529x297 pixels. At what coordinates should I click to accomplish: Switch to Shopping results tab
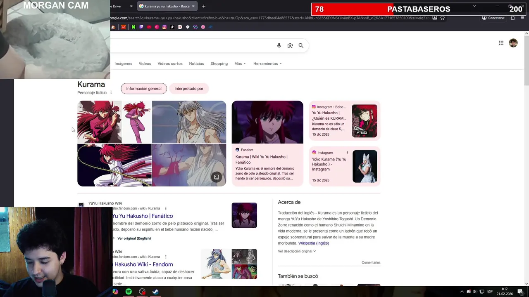tap(219, 64)
